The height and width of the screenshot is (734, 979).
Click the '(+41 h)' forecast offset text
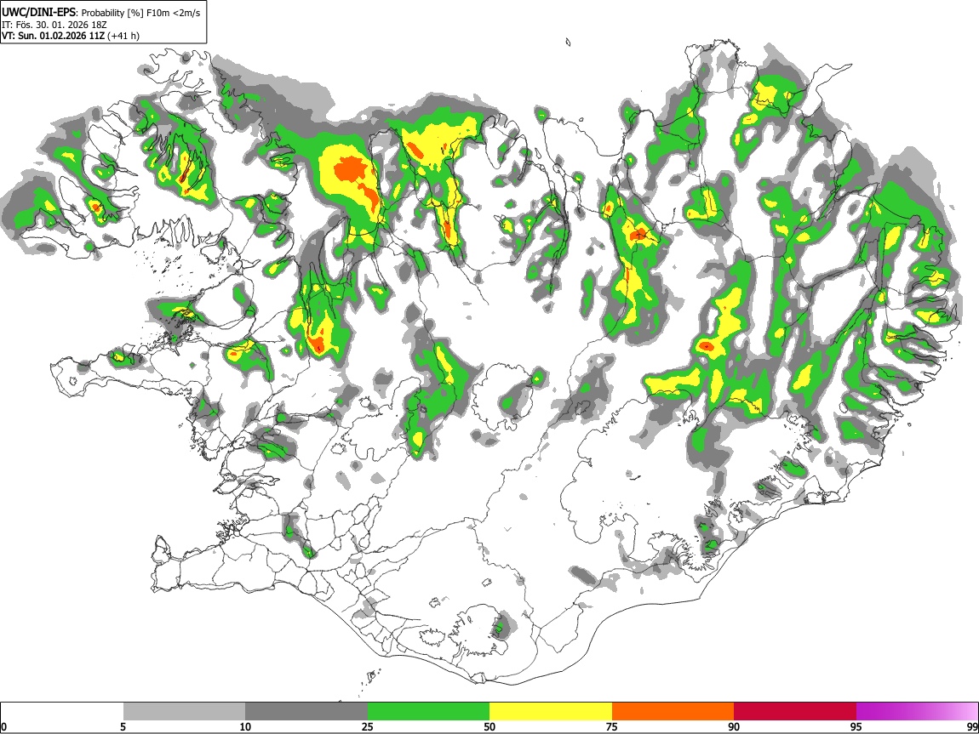click(123, 36)
